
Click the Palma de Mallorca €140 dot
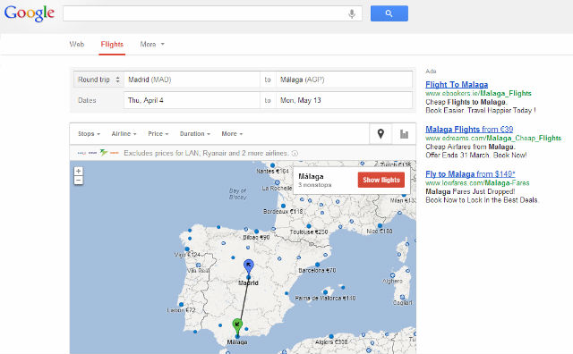click(325, 292)
